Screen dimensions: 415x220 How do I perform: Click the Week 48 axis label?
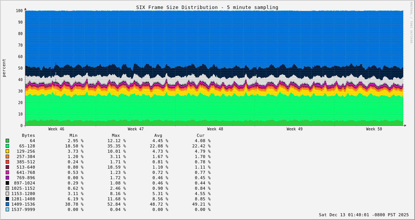click(215, 129)
